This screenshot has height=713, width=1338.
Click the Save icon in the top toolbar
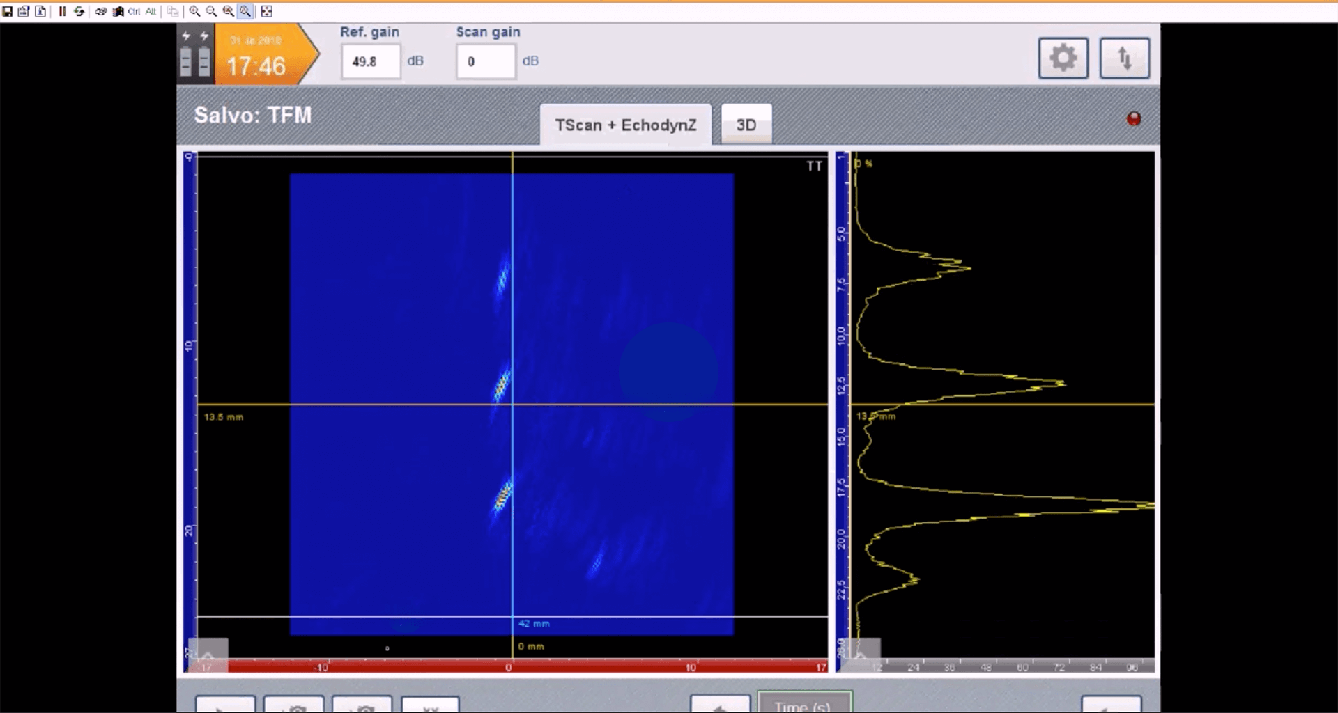coord(8,12)
